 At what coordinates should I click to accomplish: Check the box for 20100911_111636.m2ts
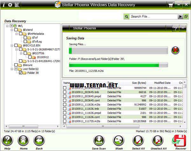point(65,104)
